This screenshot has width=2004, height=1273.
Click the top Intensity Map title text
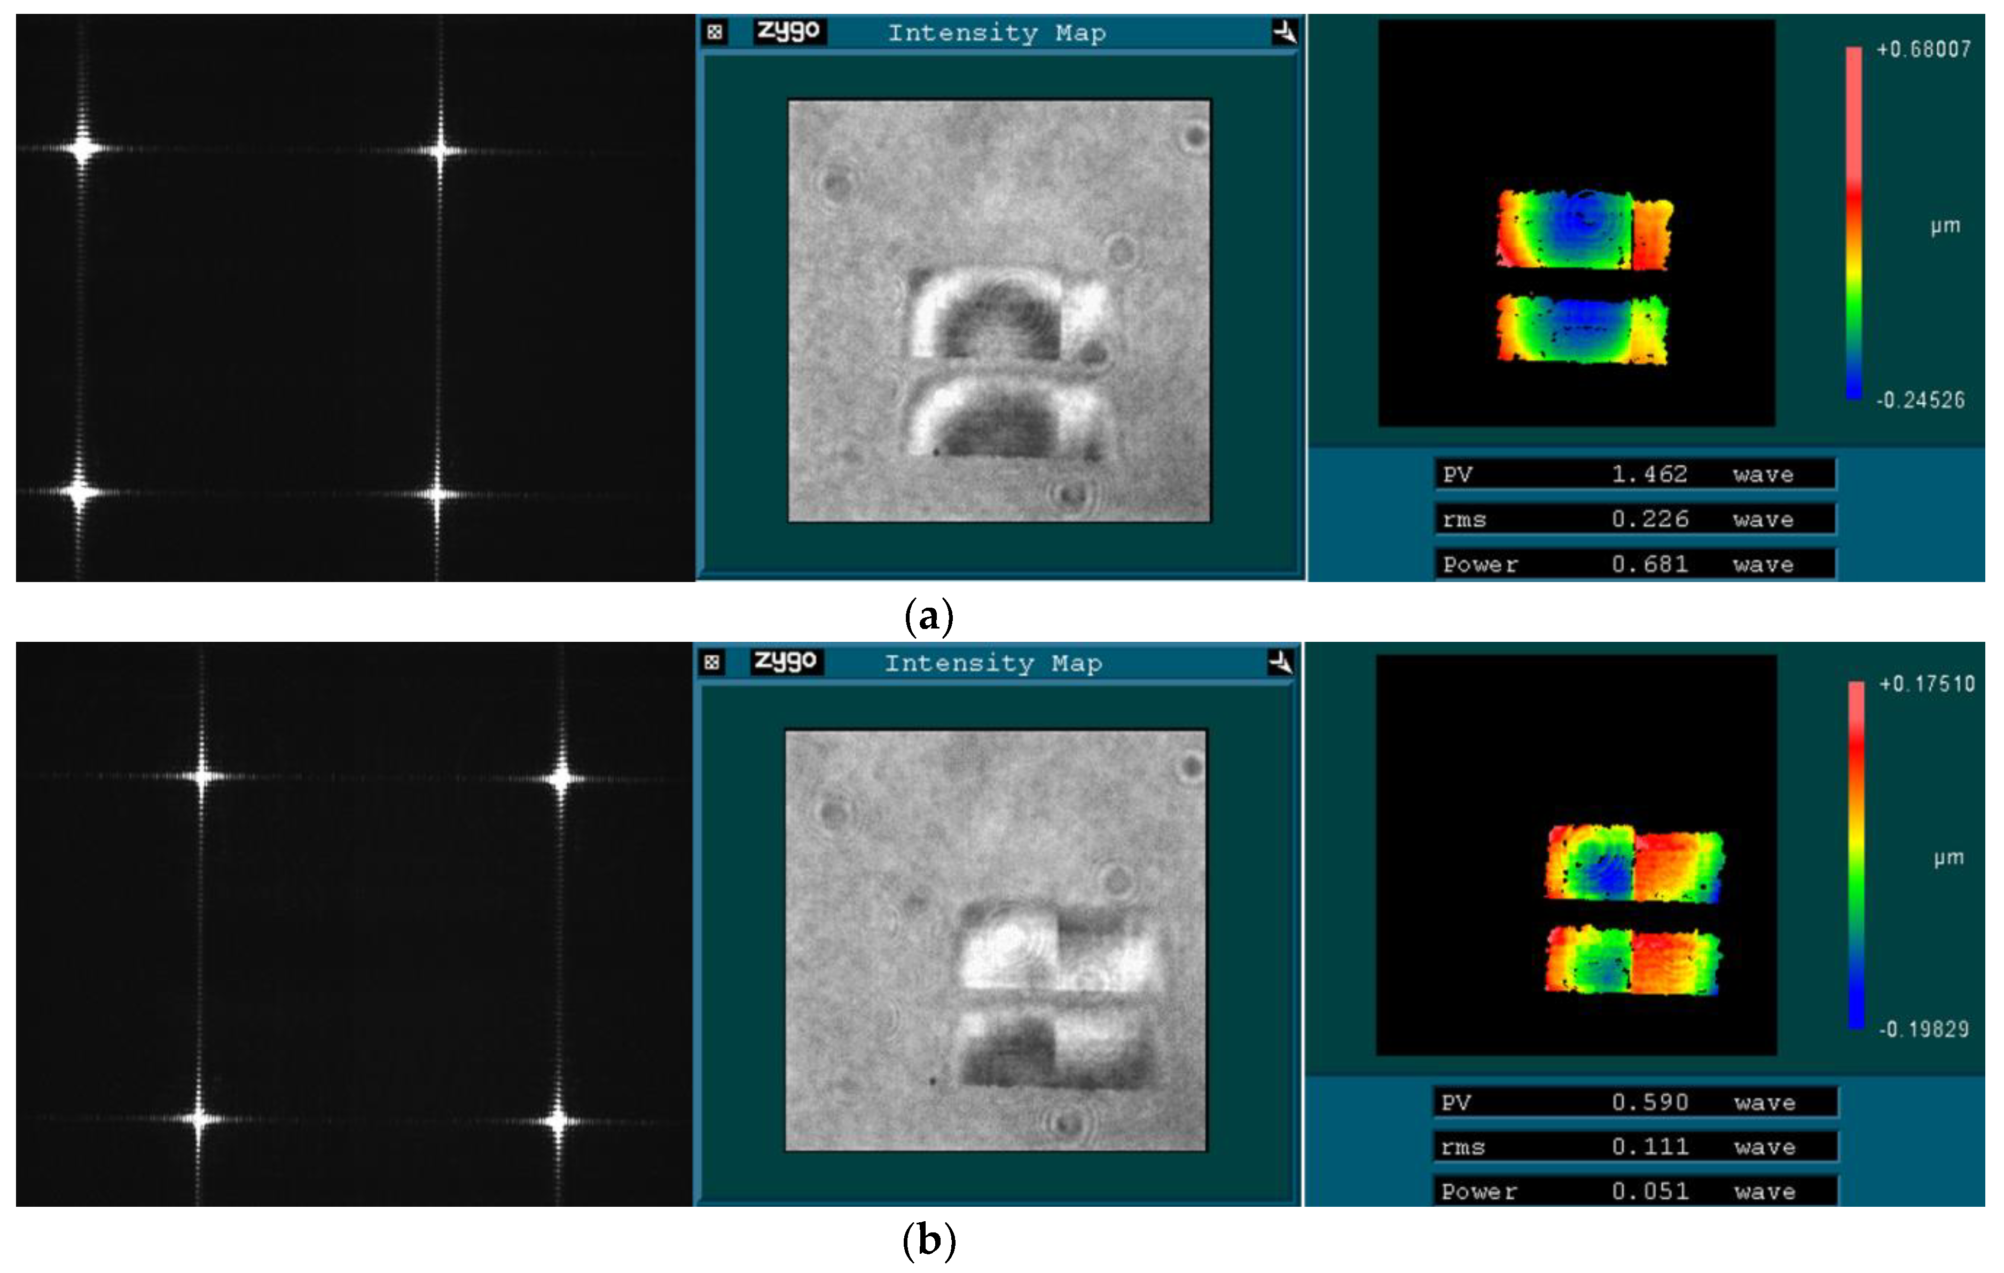click(996, 33)
